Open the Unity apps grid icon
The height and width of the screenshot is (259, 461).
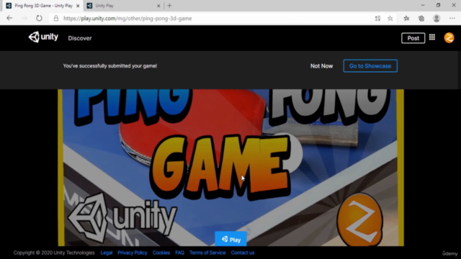tap(432, 37)
